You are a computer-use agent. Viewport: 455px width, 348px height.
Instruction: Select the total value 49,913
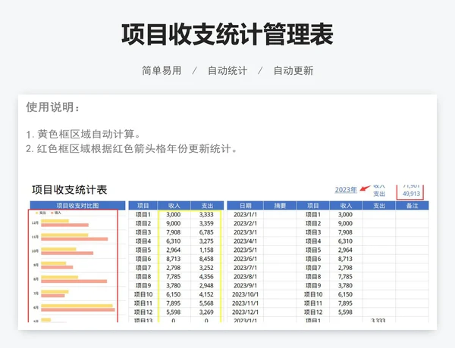(x=411, y=194)
